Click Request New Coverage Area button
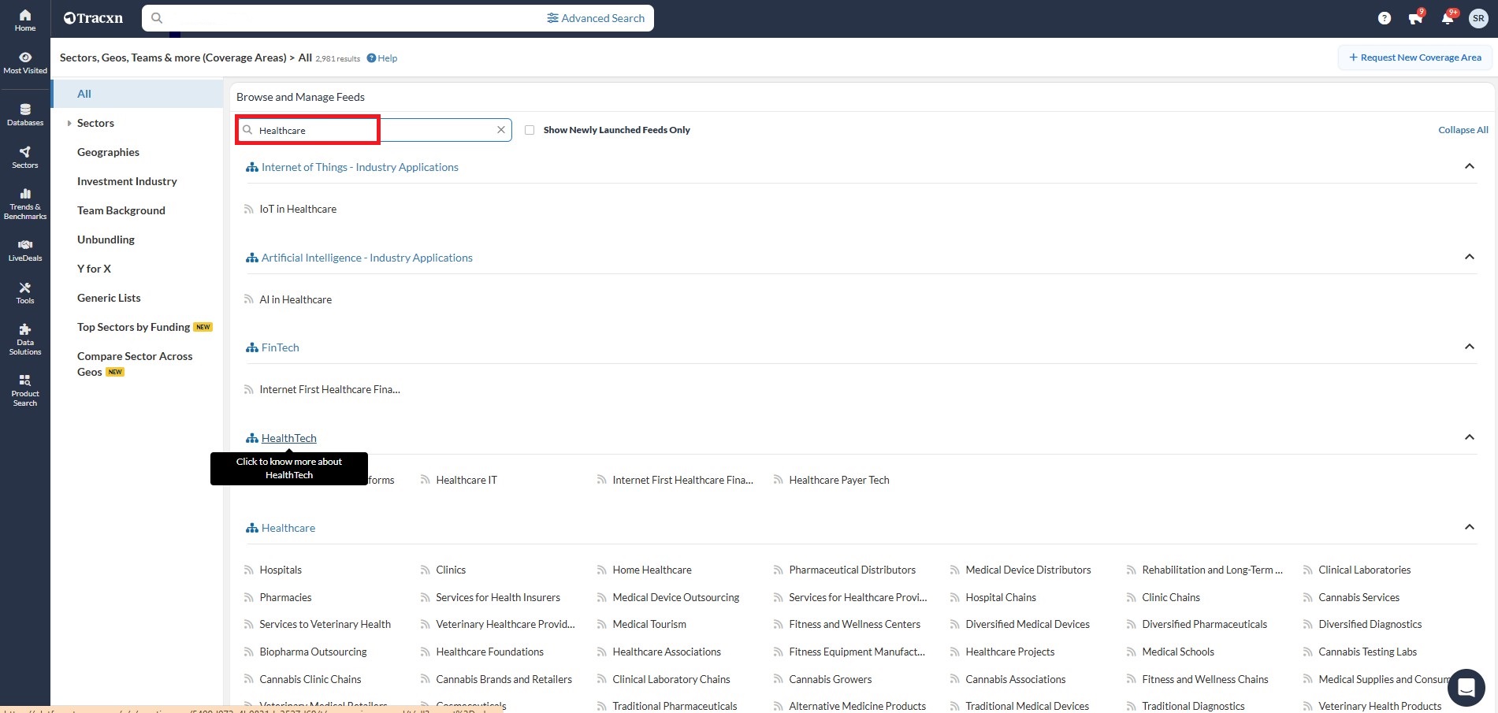 (1414, 58)
